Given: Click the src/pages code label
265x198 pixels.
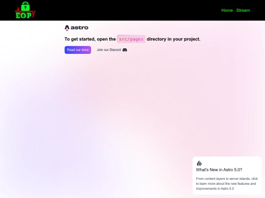Looking at the screenshot, I should [131, 39].
